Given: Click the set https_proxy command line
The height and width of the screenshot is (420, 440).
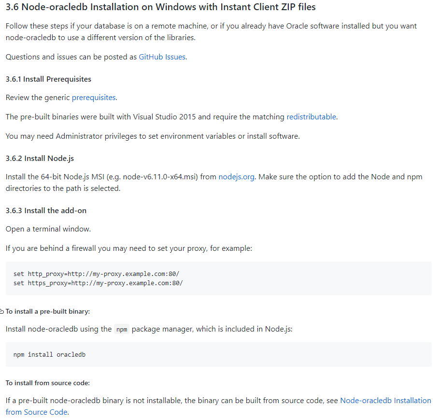Looking at the screenshot, I should [98, 283].
